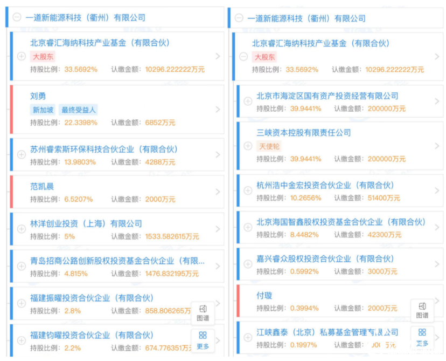Viewport: 446px width, 361px height.
Task: Open 北京市海淀区国有资产投资经营有限公司 link
Action: [327, 96]
